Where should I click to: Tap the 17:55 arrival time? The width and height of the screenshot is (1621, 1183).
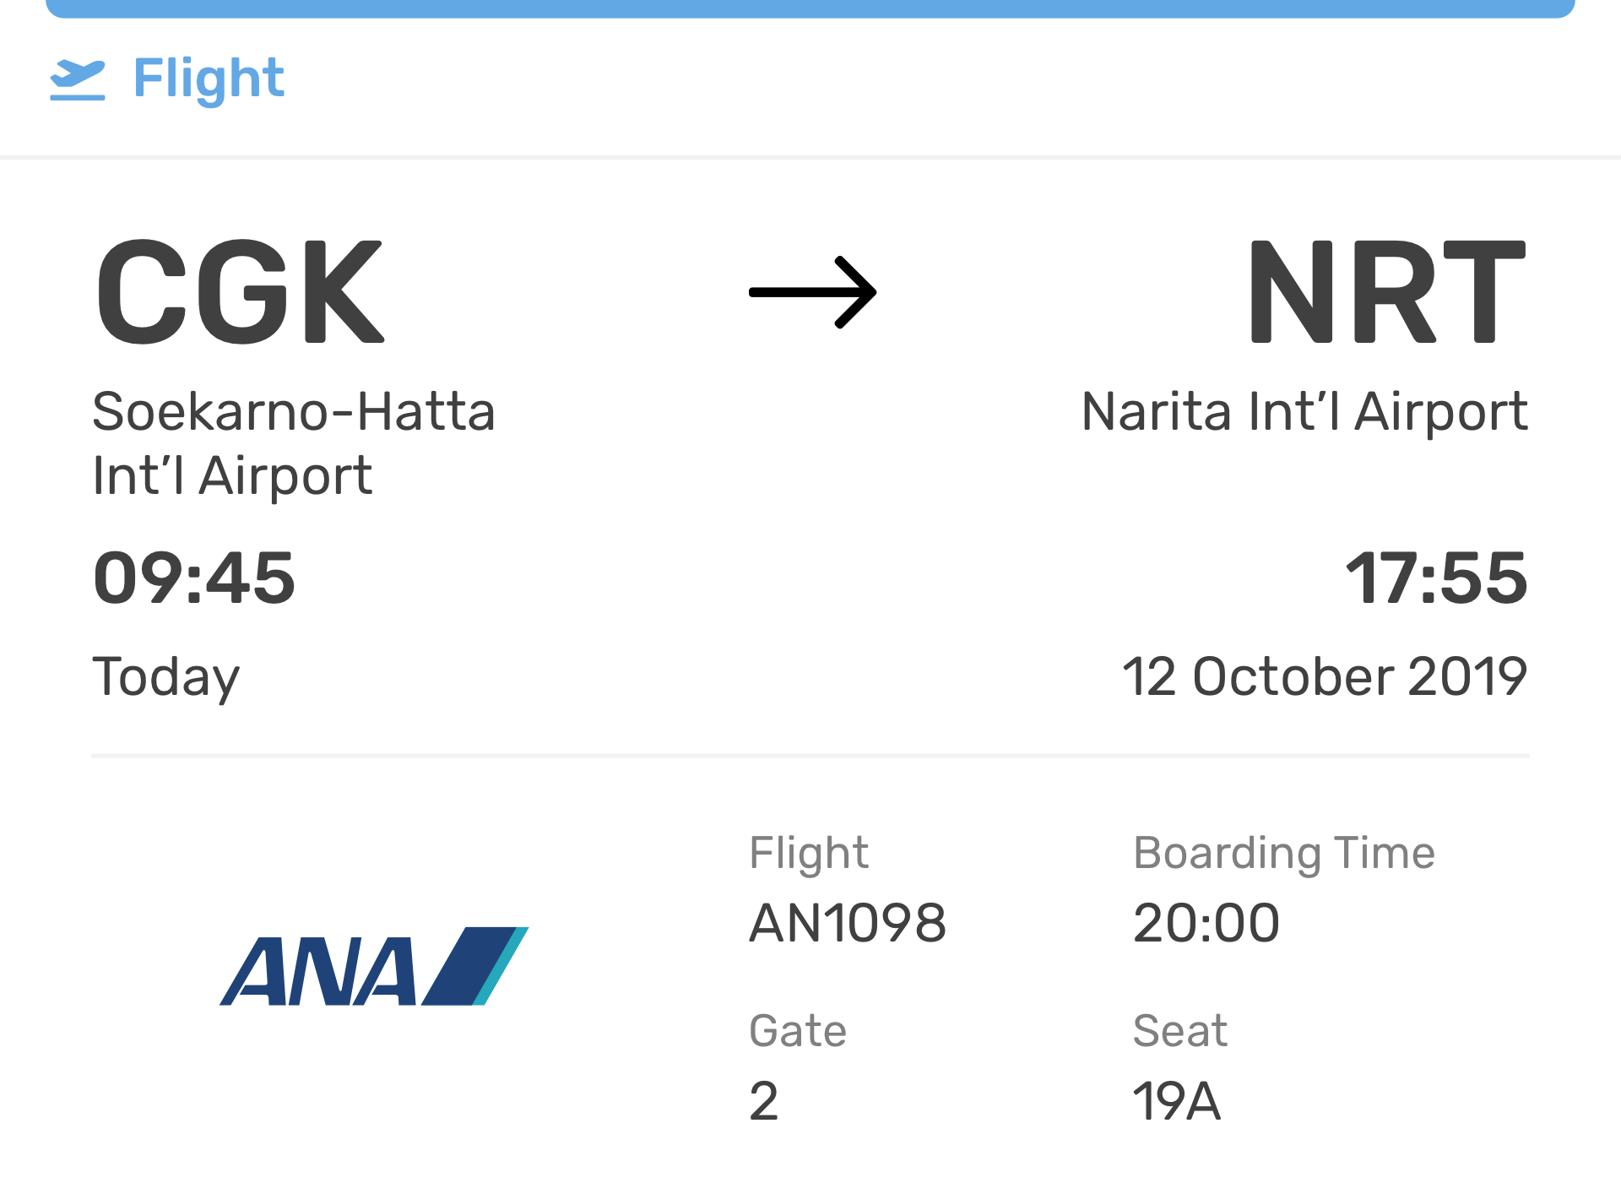[x=1436, y=578]
